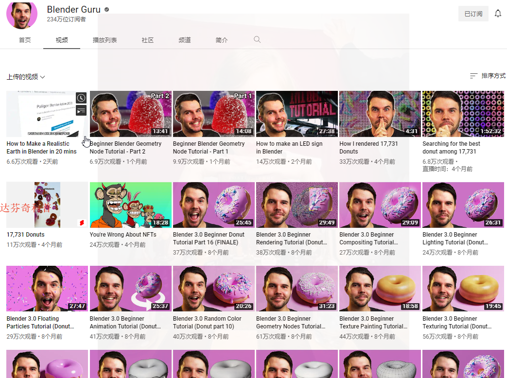Open How to Make a Realistic Earth title
507x378 pixels.
pyautogui.click(x=41, y=148)
